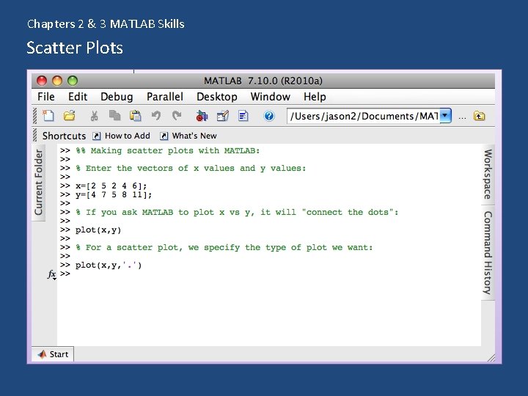Image resolution: width=528 pixels, height=396 pixels.
Task: Open the fx function browser icon
Action: (51, 274)
